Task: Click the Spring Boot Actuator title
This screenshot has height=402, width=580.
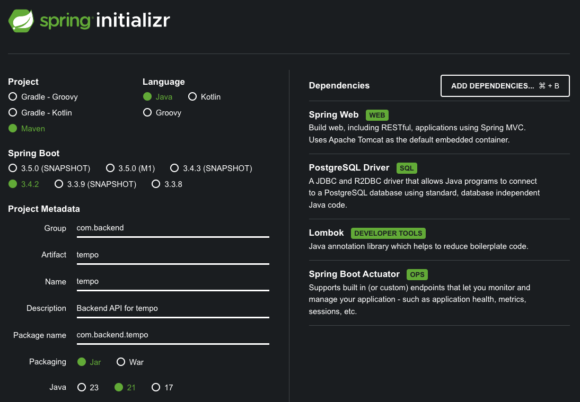Action: pos(354,274)
